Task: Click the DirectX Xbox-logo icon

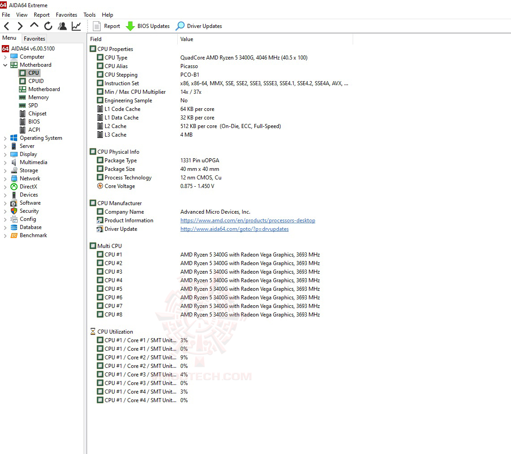Action: click(14, 187)
